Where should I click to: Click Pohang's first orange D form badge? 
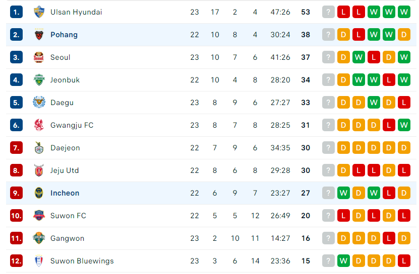click(343, 35)
